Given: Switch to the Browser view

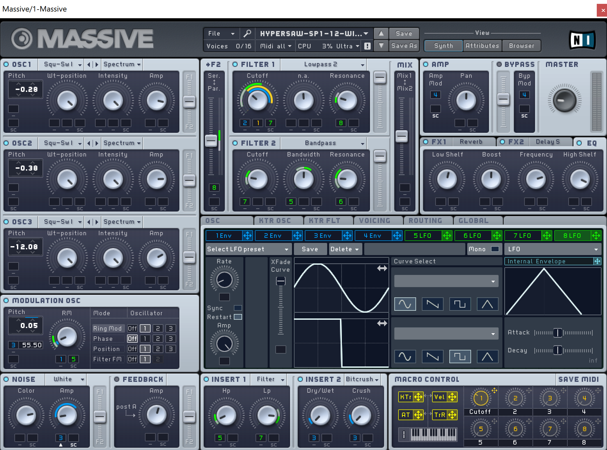Looking at the screenshot, I should tap(521, 46).
